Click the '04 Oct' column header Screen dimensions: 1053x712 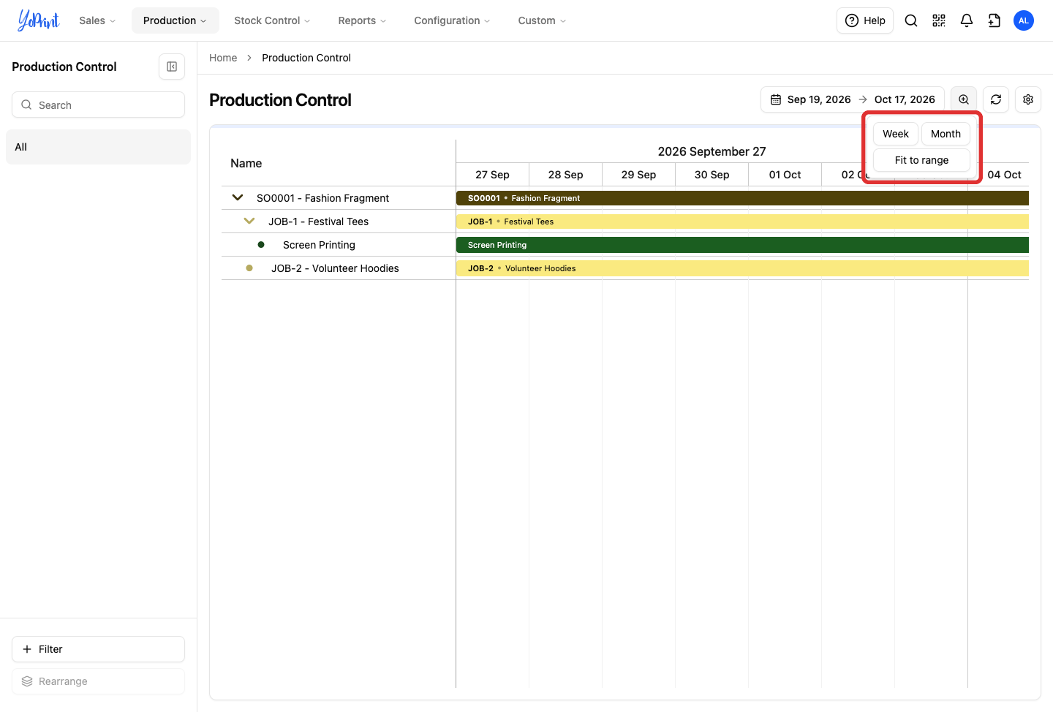[1004, 175]
